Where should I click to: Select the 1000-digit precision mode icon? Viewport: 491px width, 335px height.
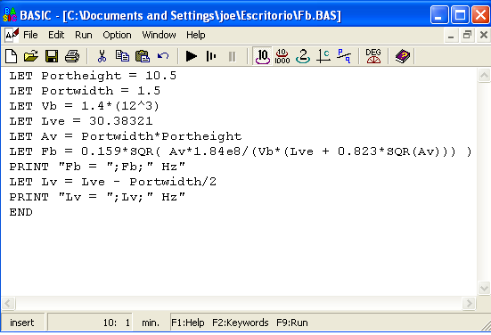point(282,56)
